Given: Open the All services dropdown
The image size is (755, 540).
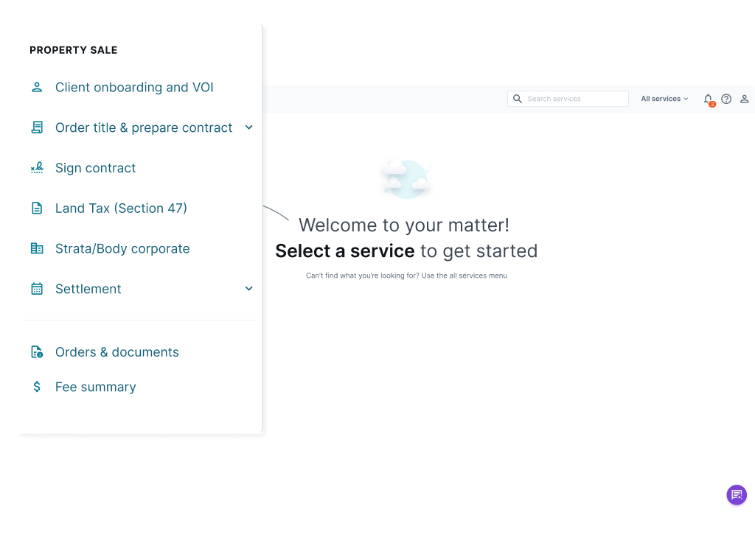Looking at the screenshot, I should pyautogui.click(x=663, y=98).
